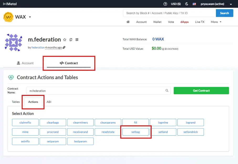Expand WAX chain selector arrow
Image resolution: width=238 pixels, height=164 pixels.
[30, 17]
